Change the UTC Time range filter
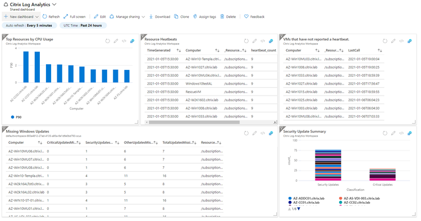421x221 pixels. pos(83,25)
